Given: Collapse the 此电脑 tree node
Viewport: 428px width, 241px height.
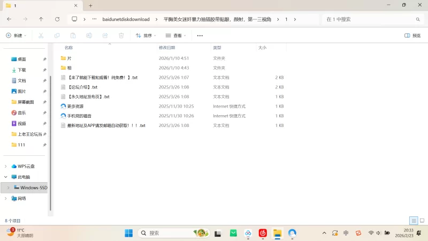Looking at the screenshot, I should pos(6,177).
